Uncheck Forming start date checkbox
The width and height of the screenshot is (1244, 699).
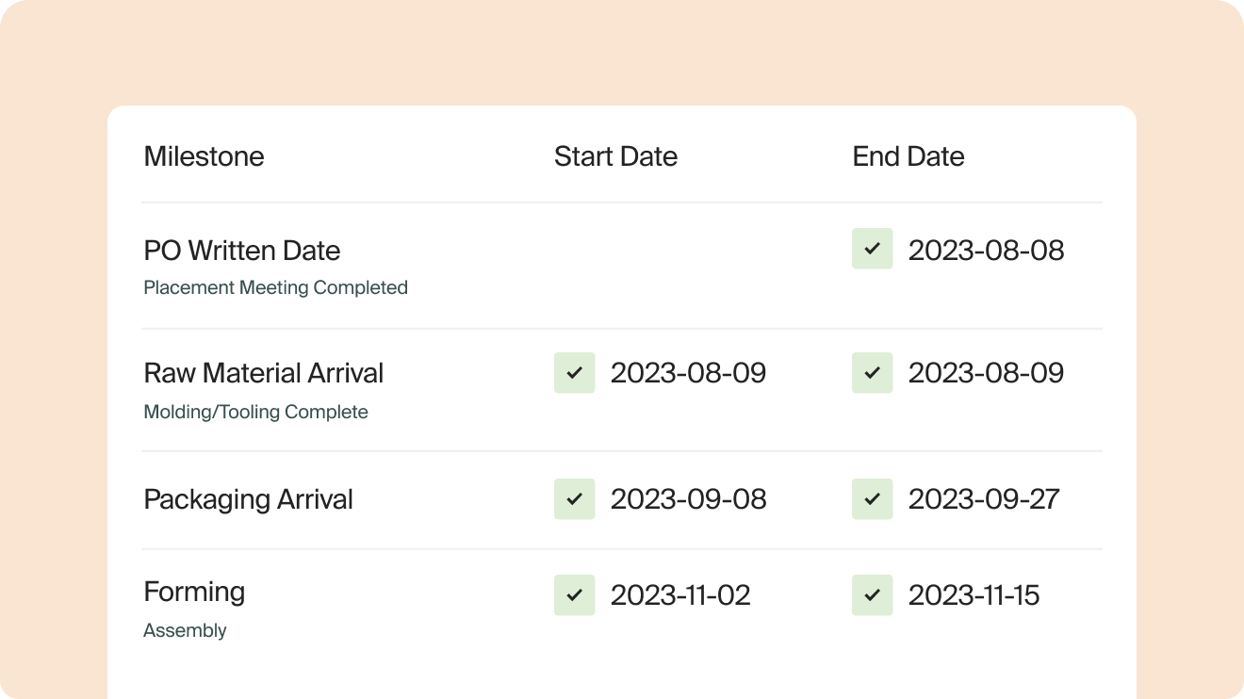coord(574,595)
